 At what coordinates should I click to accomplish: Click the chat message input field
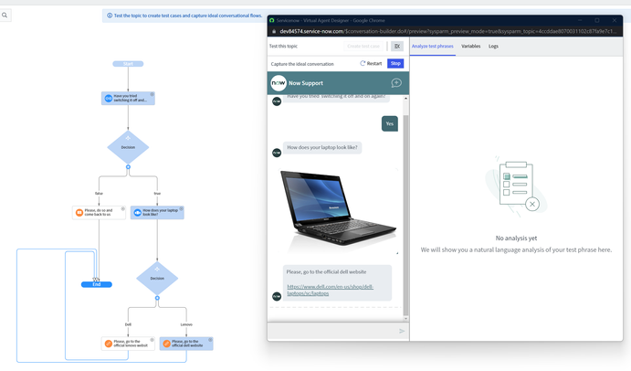[332, 331]
